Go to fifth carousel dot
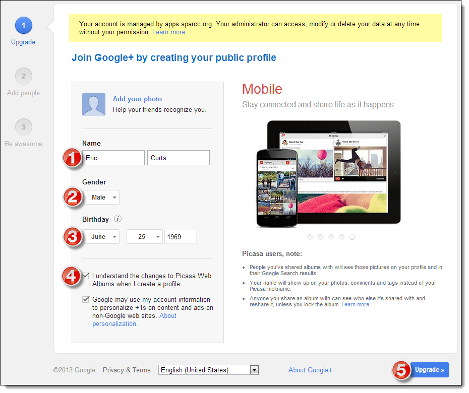This screenshot has width=469, height=393. pyautogui.click(x=353, y=237)
